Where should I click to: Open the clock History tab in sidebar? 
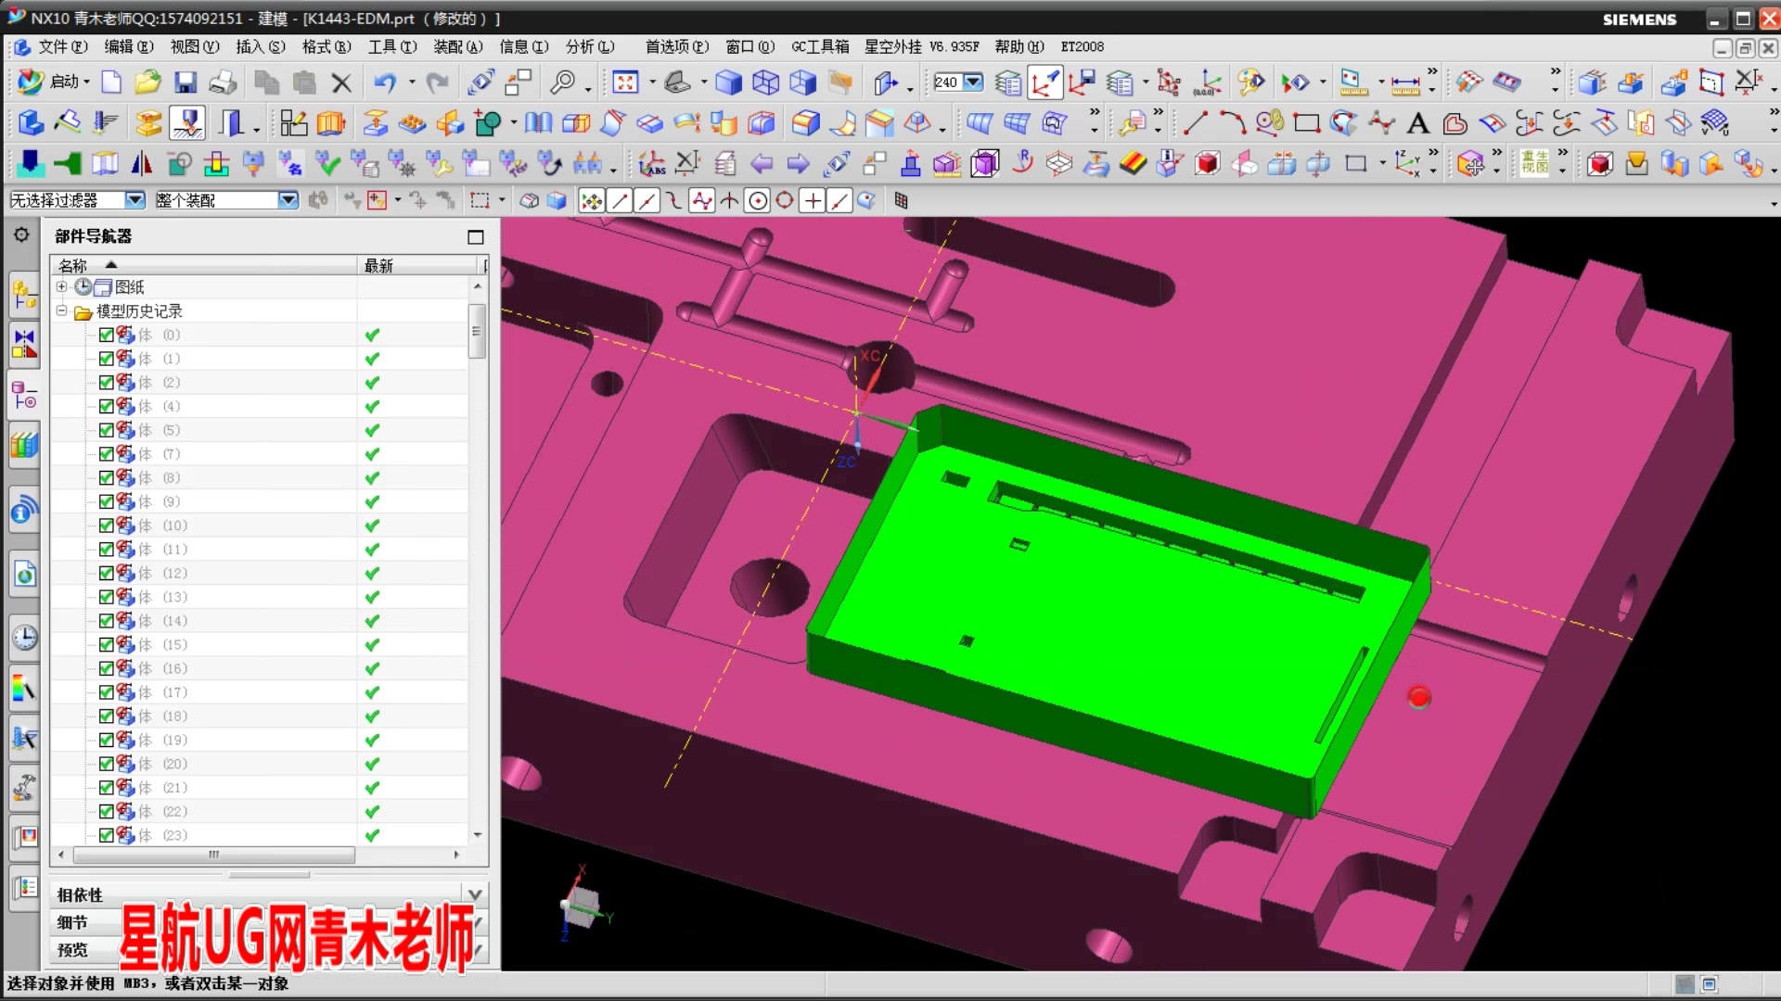(24, 638)
